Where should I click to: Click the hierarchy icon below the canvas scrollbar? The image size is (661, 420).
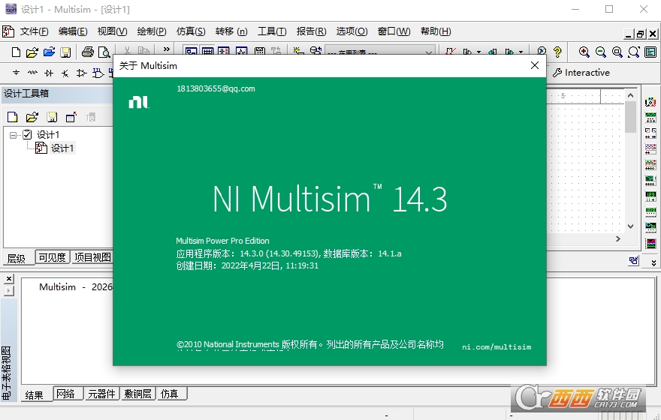[x=634, y=260]
